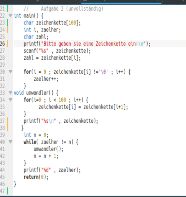Click on 'int n = 0;' line
The width and height of the screenshot is (186, 197).
36,135
